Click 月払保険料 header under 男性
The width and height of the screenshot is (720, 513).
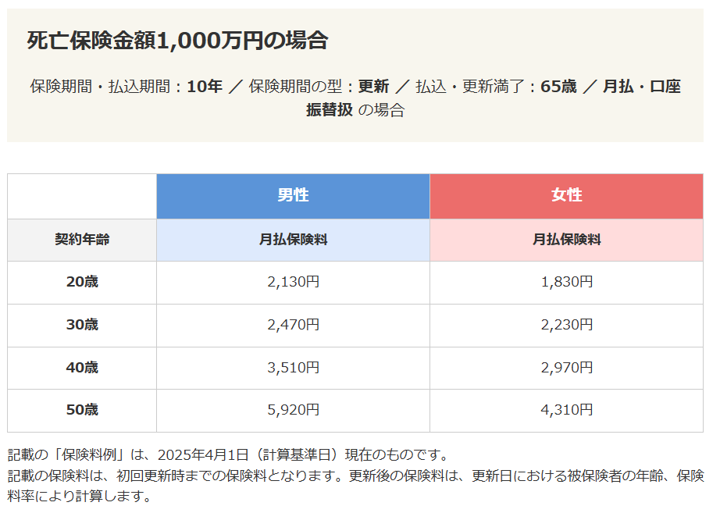click(293, 240)
